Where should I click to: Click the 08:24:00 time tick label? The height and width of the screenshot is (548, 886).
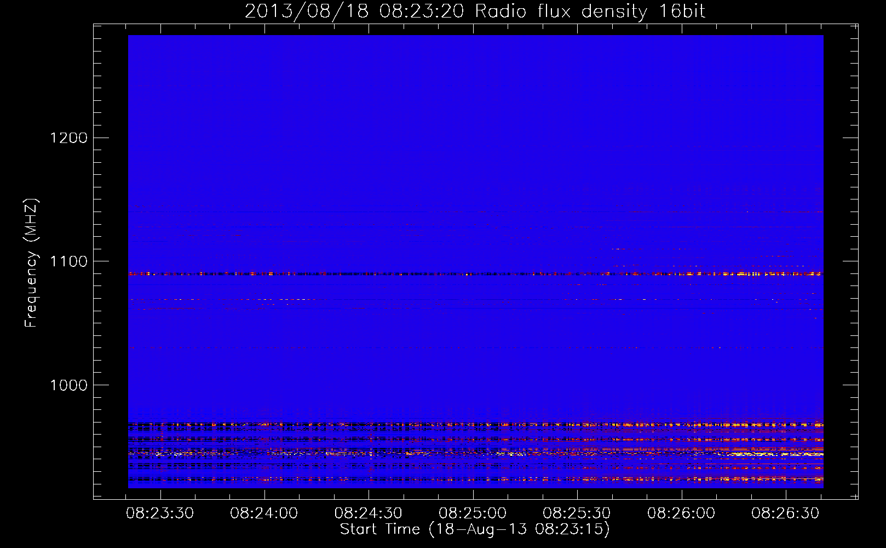point(264,513)
